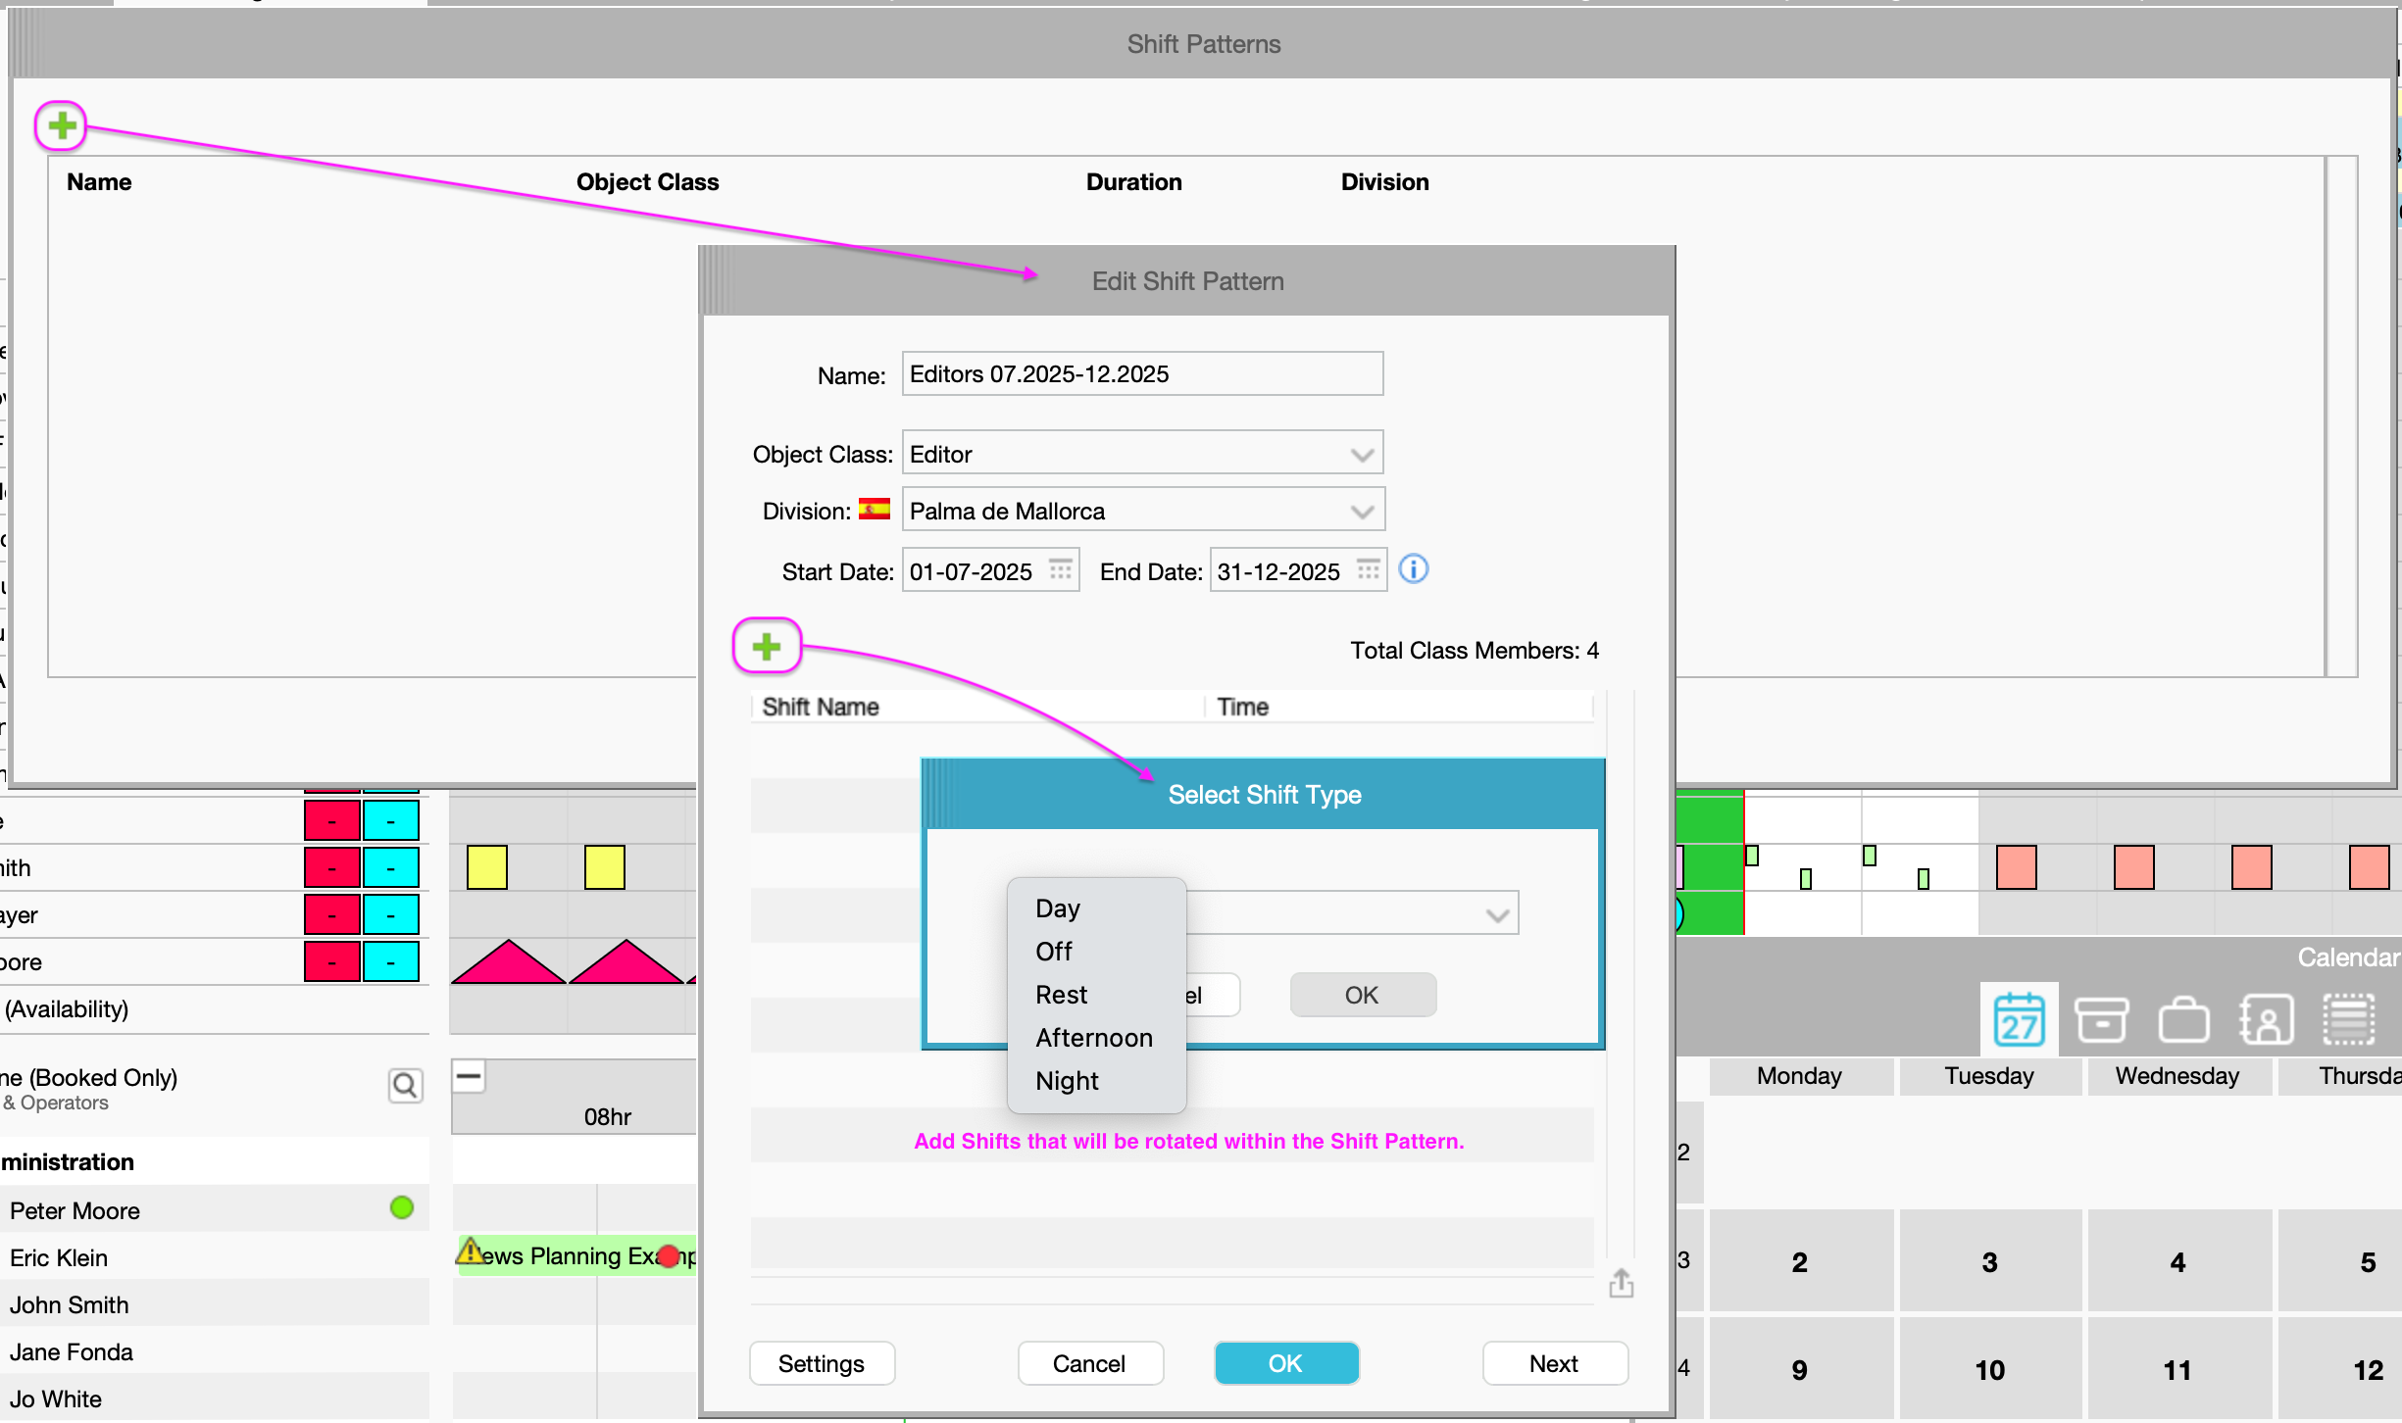Screen dimensions: 2402x1423
Task: Click the contacts address book icon
Action: (2266, 1019)
